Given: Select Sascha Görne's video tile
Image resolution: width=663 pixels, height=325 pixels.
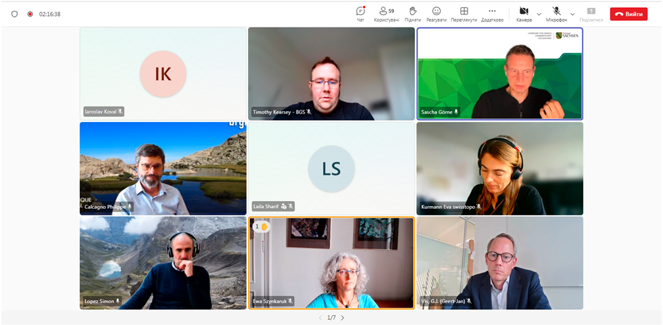Looking at the screenshot, I should pyautogui.click(x=500, y=74).
